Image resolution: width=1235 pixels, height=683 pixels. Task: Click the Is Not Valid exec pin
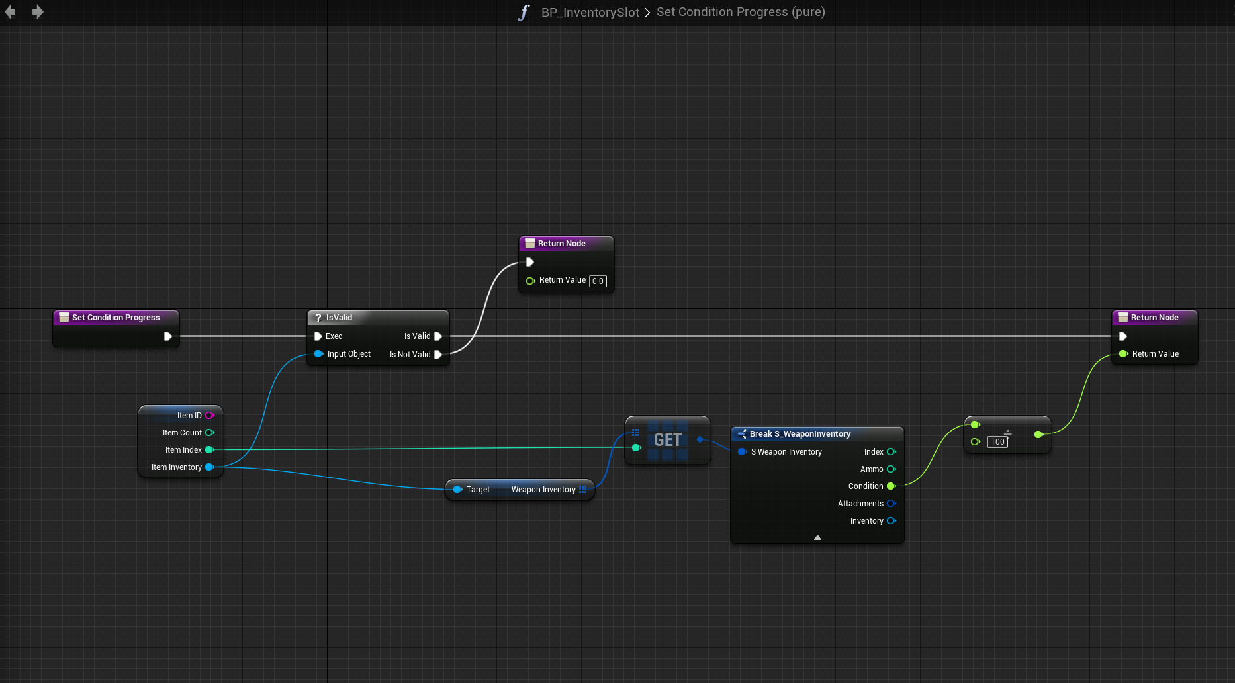coord(437,355)
